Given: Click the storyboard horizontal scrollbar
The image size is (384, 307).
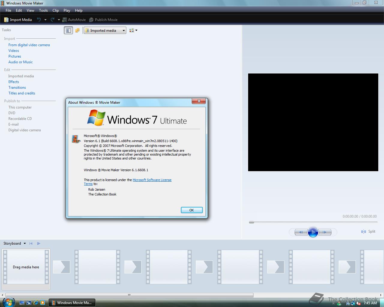Looking at the screenshot, I should pos(129,295).
